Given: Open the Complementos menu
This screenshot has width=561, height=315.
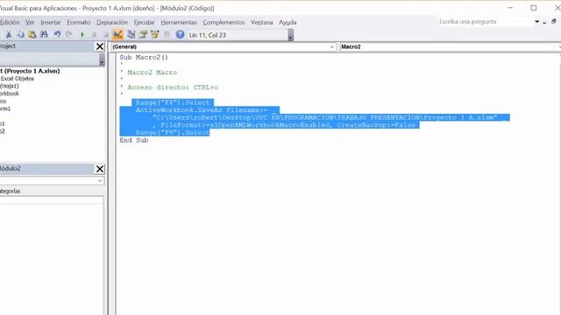Looking at the screenshot, I should pyautogui.click(x=224, y=22).
